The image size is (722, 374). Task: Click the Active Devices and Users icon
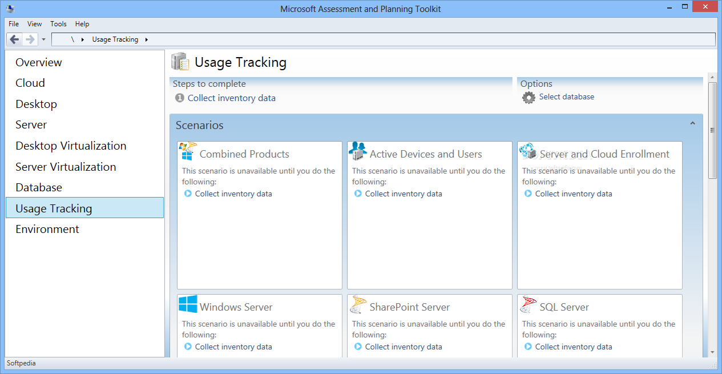click(357, 151)
